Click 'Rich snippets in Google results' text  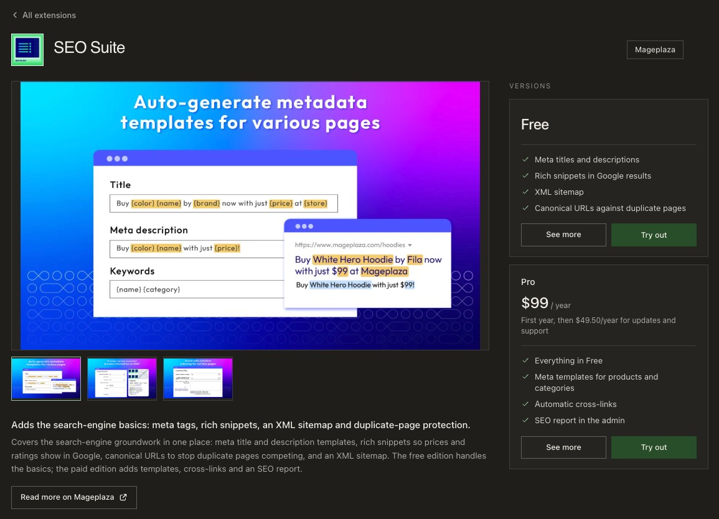pos(593,175)
